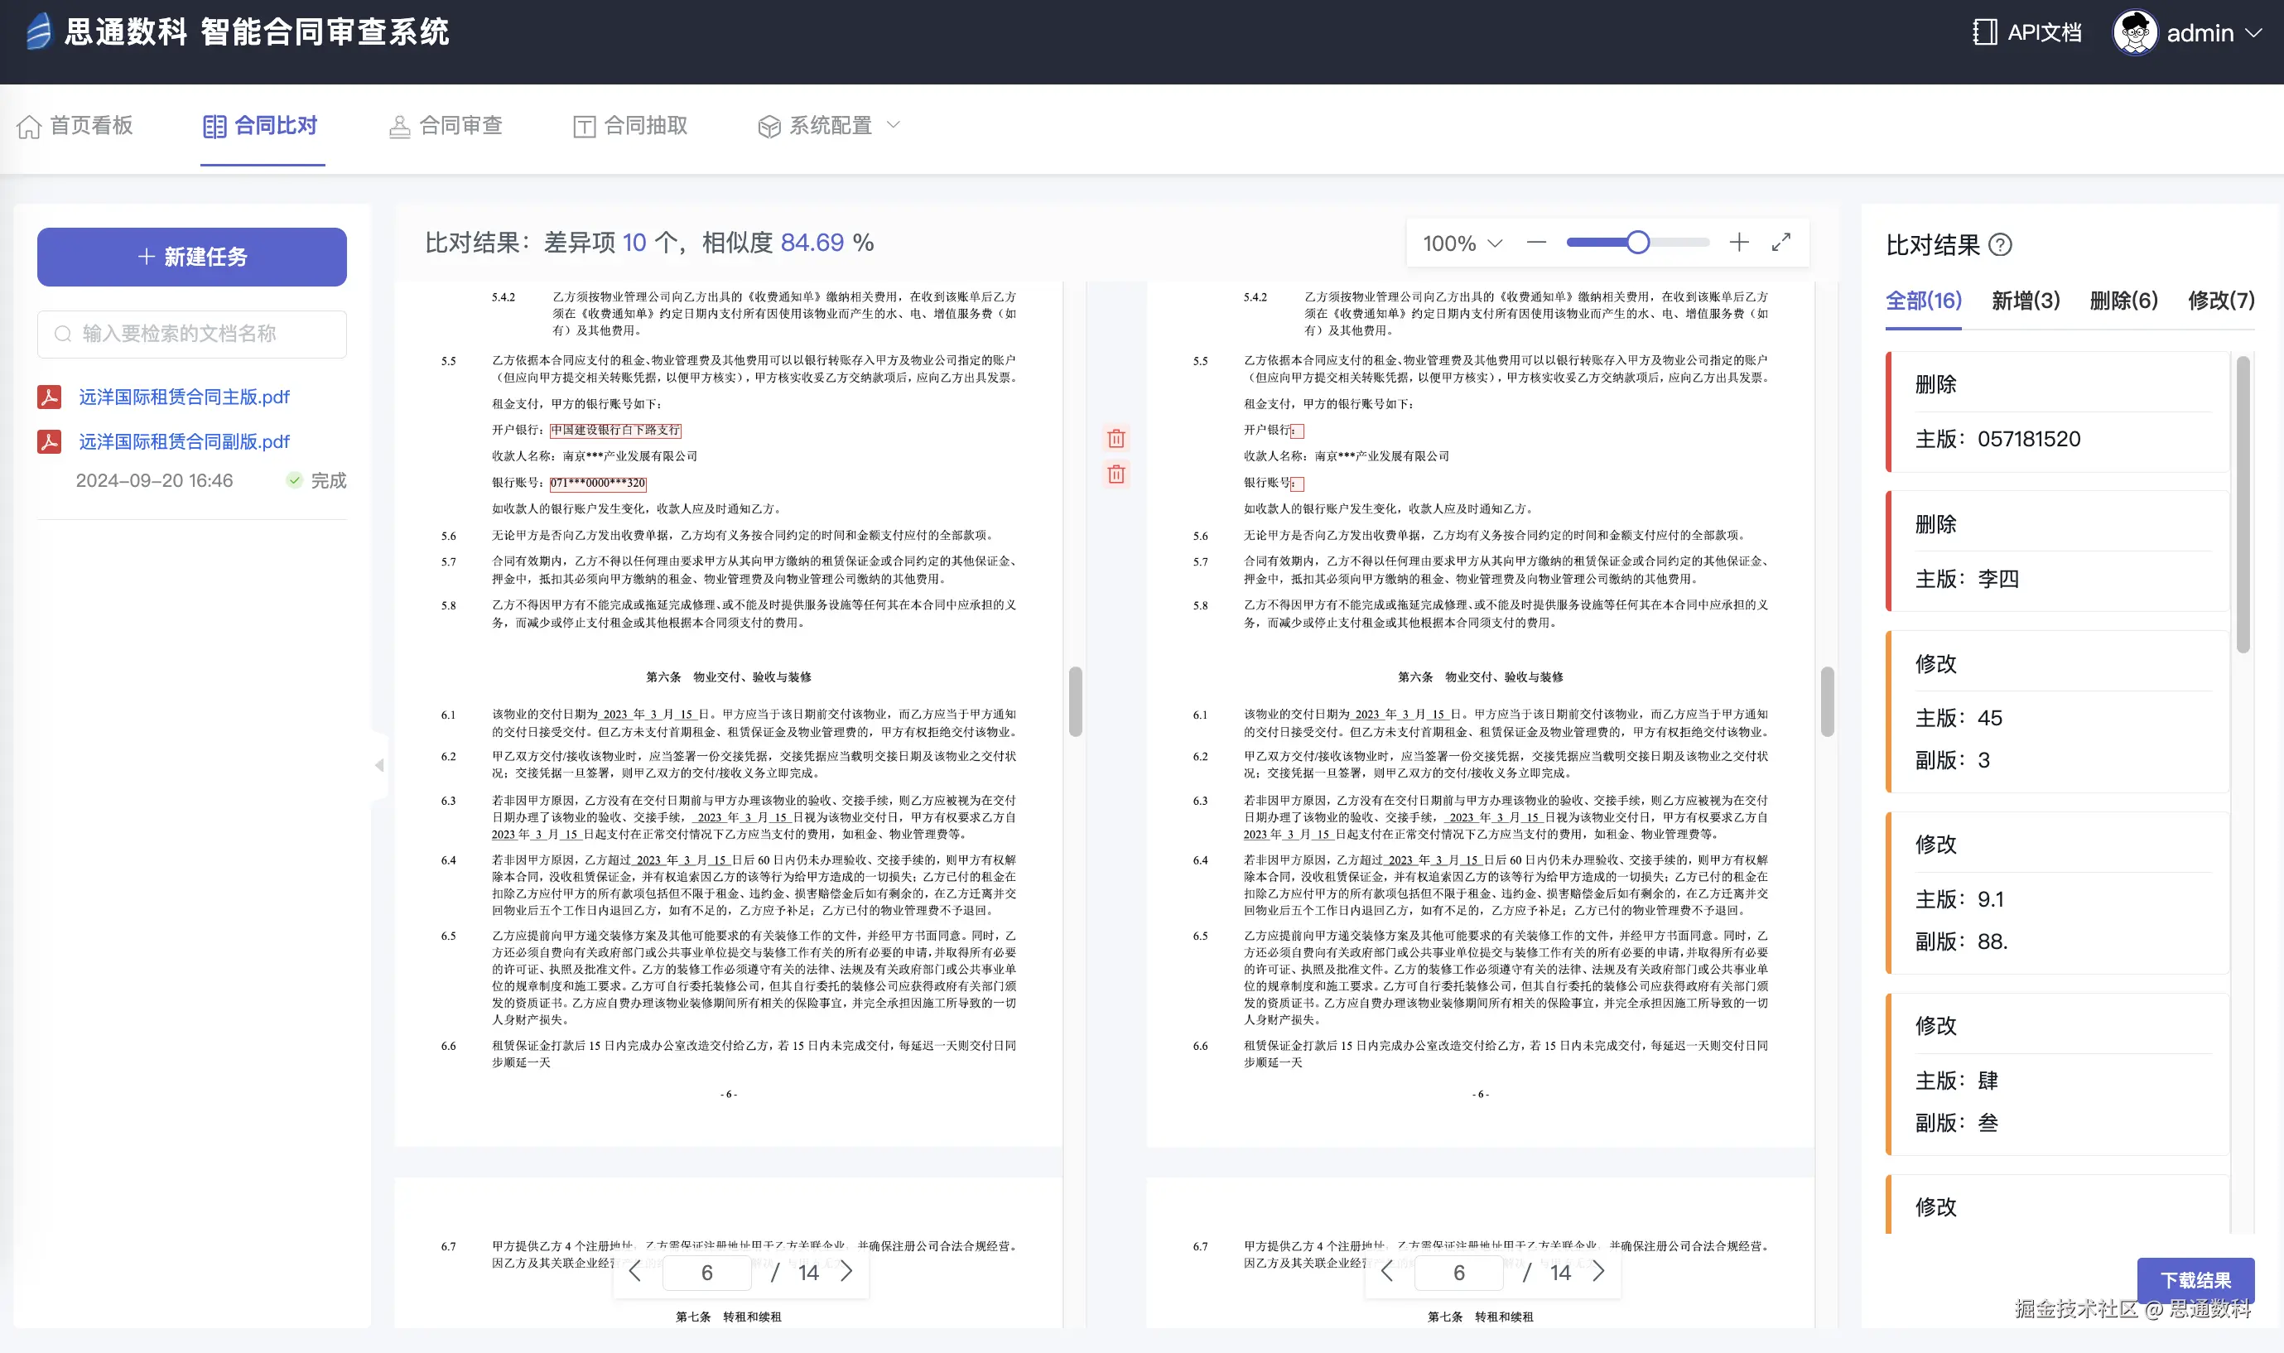Go to previous page in right document
2284x1353 pixels.
point(1387,1272)
